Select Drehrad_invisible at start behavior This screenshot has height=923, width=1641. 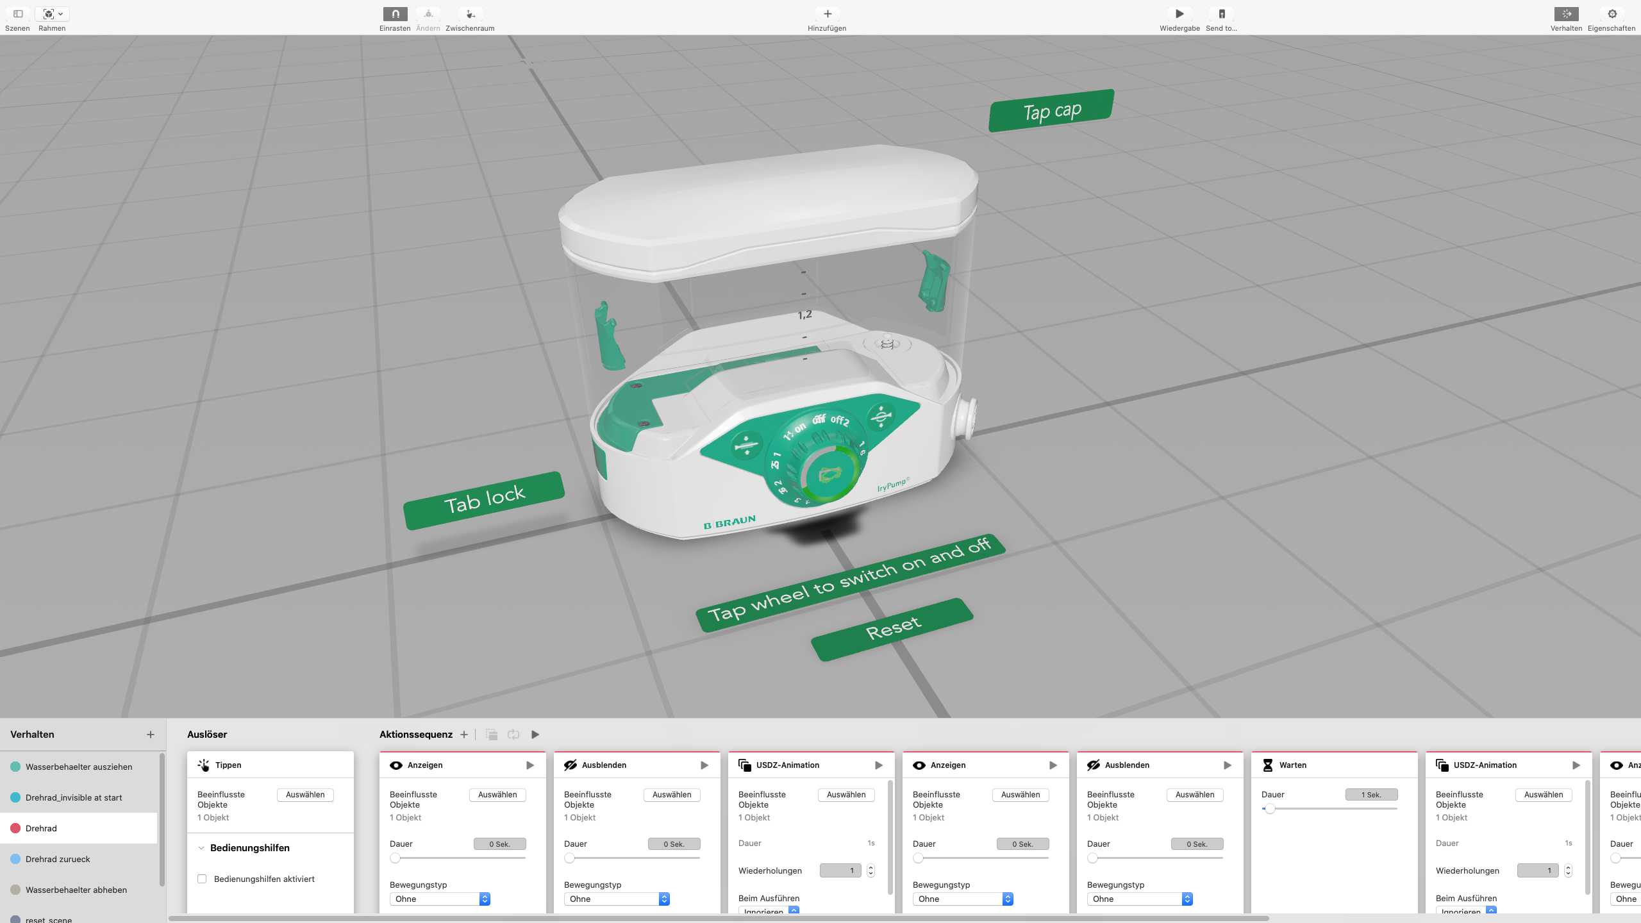point(79,797)
